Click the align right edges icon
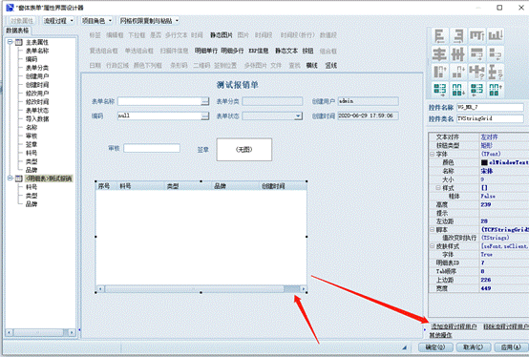The height and width of the screenshot is (357, 529). point(458,36)
